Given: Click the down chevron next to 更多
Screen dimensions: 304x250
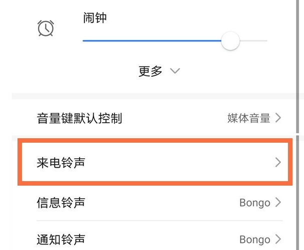Looking at the screenshot, I should tap(174, 71).
